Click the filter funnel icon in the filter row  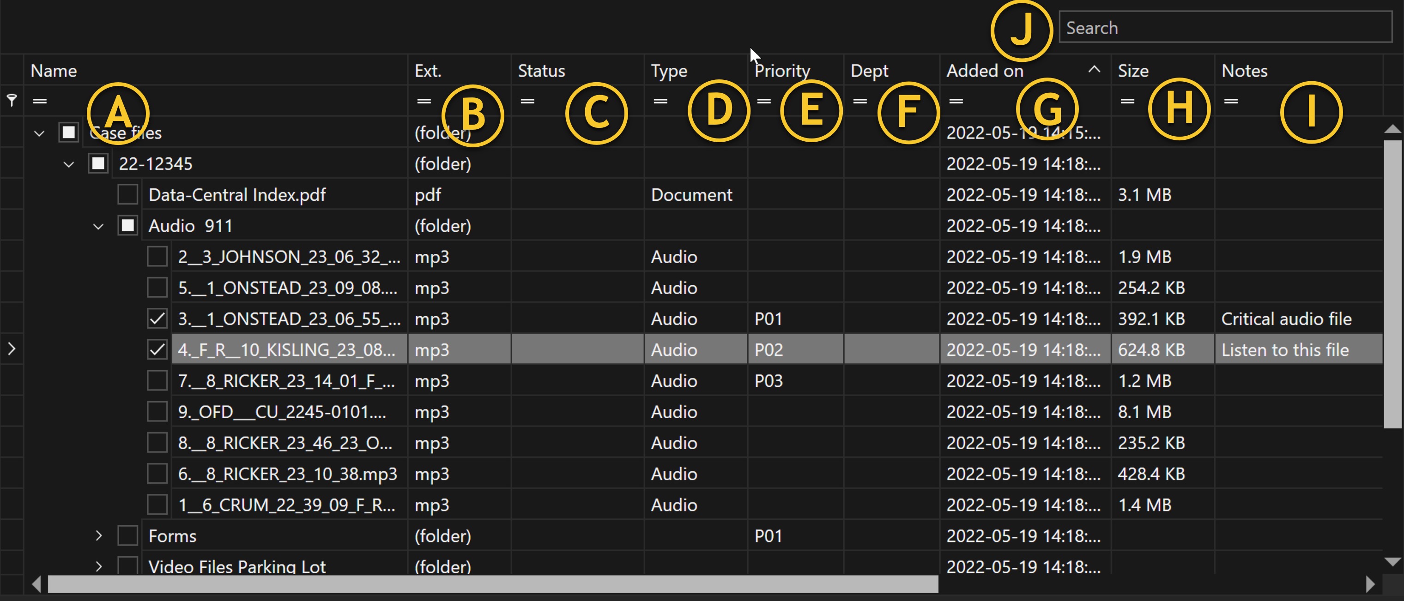coord(12,100)
